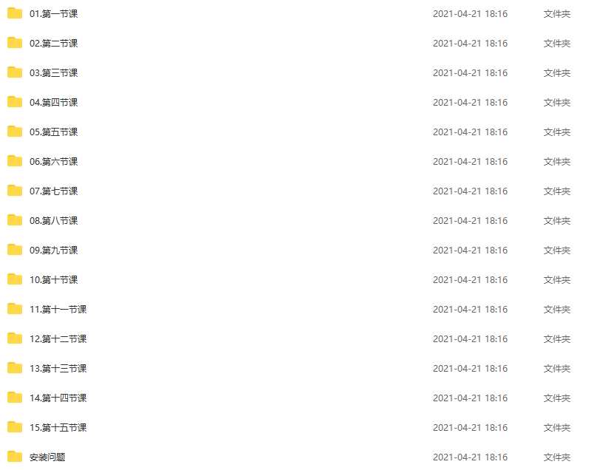Click 文件夹 type in 07.第七节课 row
This screenshot has height=470, width=594.
pyautogui.click(x=557, y=191)
